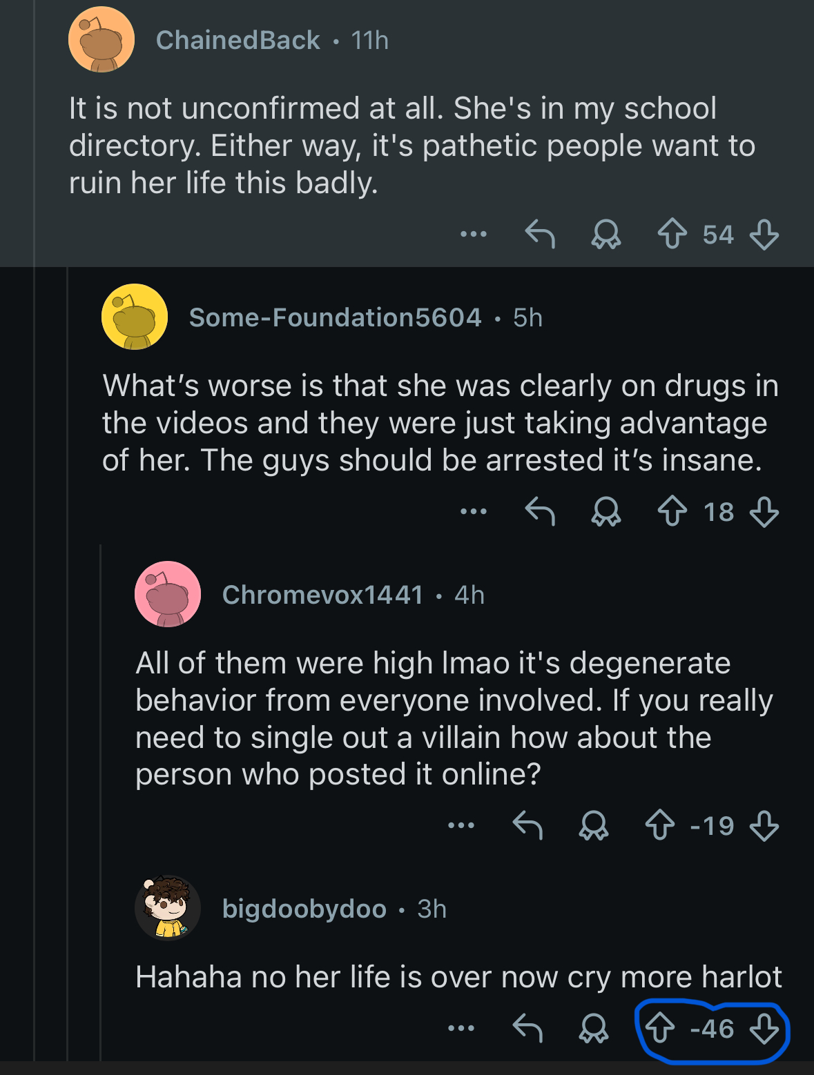Upvote Some-Foundation5604's comment

672,512
